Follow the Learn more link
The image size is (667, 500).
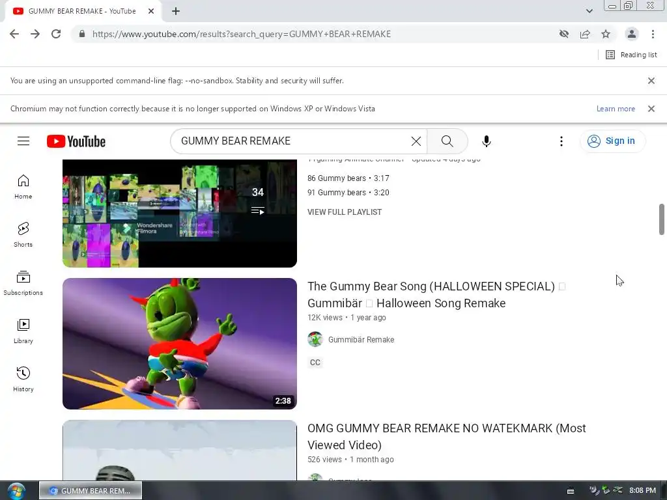click(x=616, y=109)
